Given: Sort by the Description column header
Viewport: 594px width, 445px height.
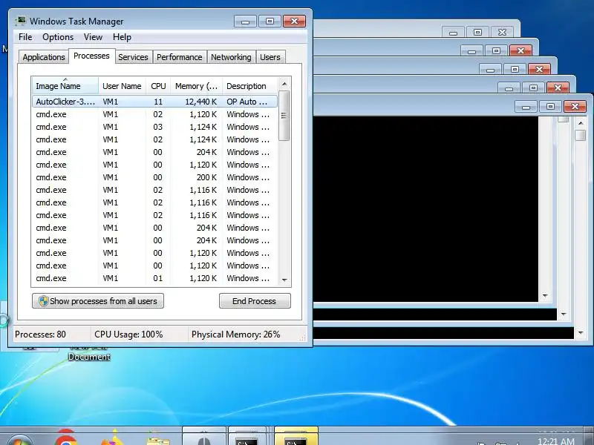Looking at the screenshot, I should click(x=250, y=86).
